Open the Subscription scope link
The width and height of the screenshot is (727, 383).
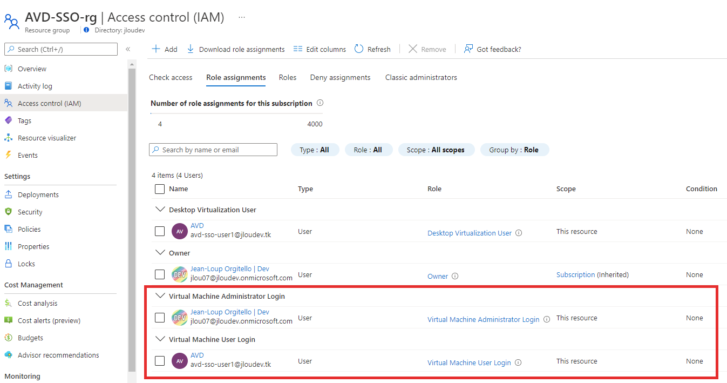coord(575,274)
